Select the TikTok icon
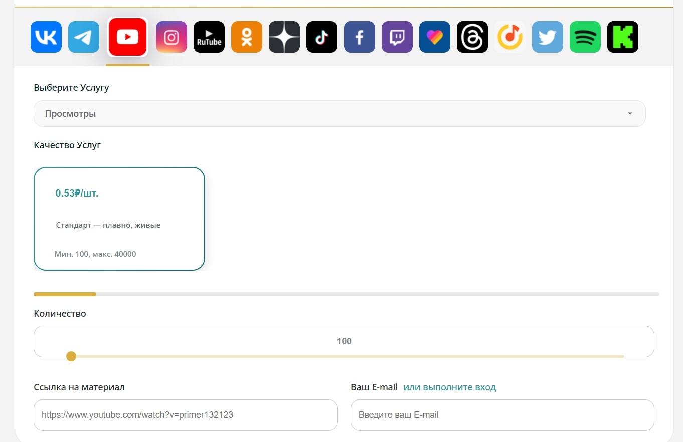The image size is (683, 442). point(322,37)
